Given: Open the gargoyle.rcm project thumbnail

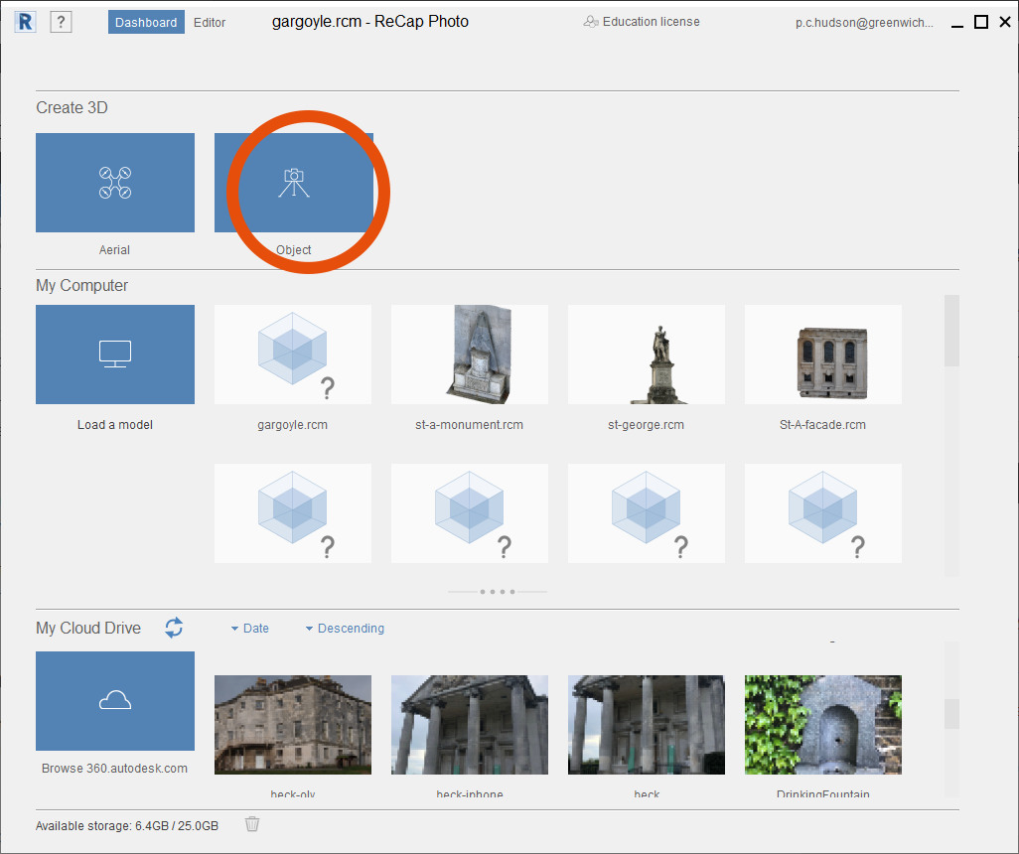Looking at the screenshot, I should click(x=292, y=355).
